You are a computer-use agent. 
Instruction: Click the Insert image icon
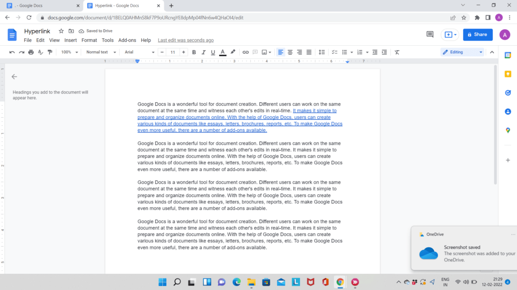(x=264, y=52)
